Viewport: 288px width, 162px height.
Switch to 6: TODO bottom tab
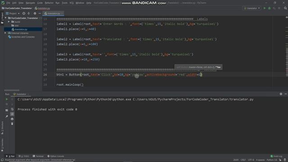(x=24, y=156)
